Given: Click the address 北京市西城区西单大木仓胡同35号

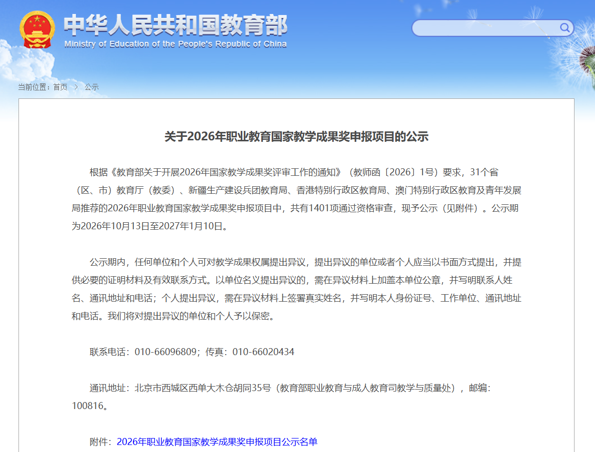Looking at the screenshot, I should [x=203, y=388].
